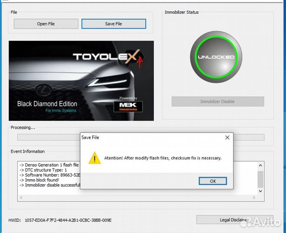Image resolution: width=286 pixels, height=233 pixels.
Task: Click the Save File button
Action: tap(114, 24)
